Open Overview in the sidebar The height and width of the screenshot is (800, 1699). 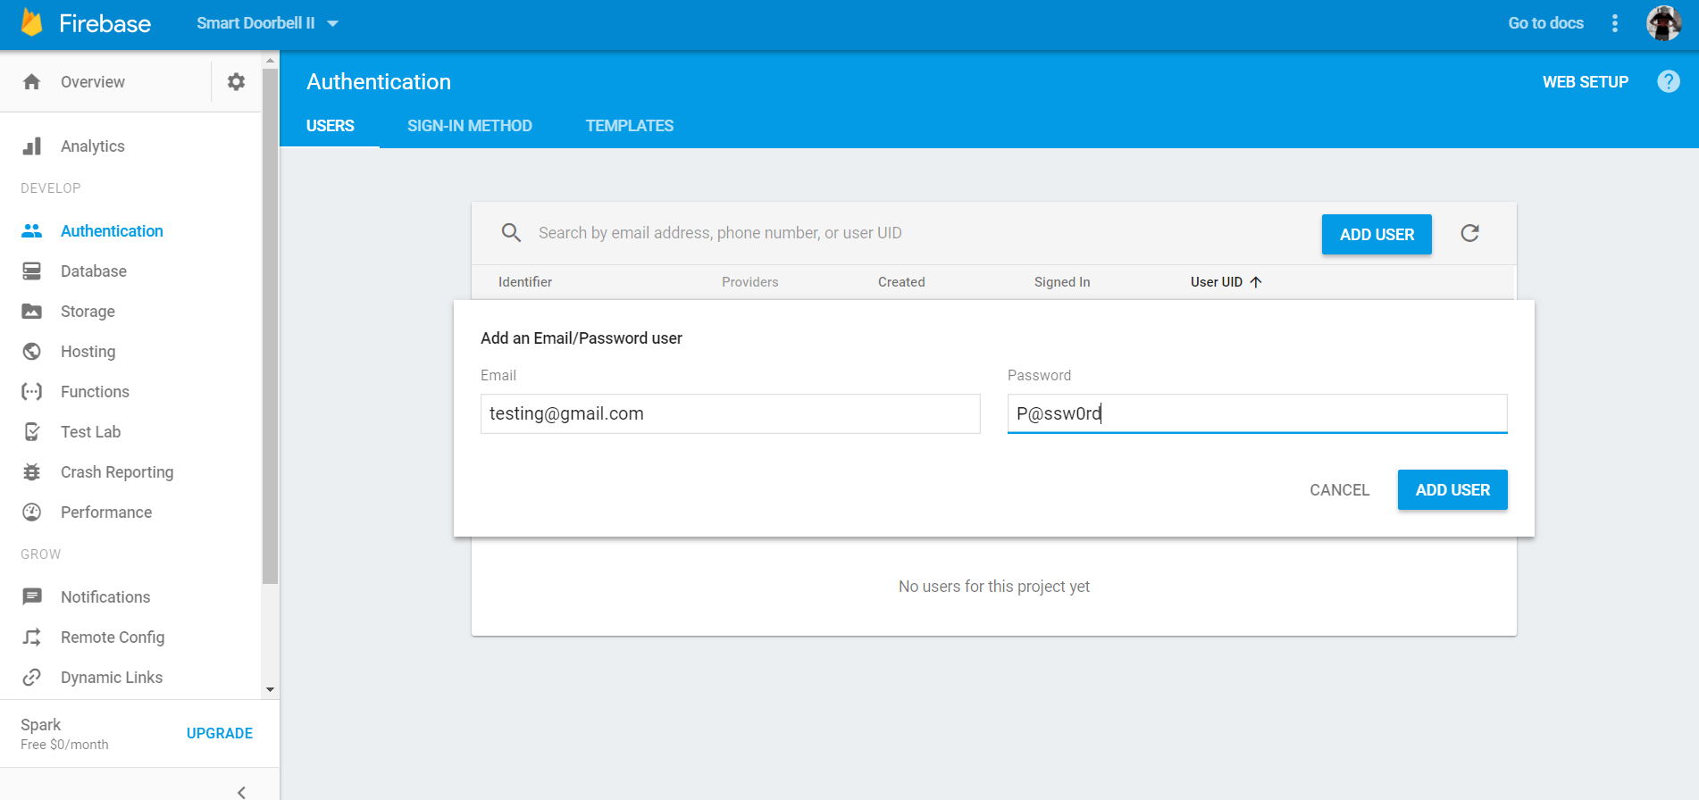pos(93,82)
